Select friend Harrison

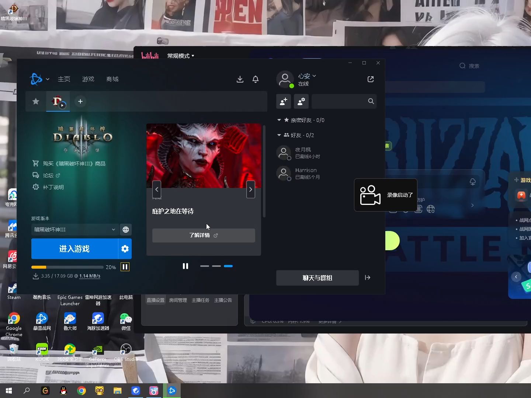(x=326, y=174)
